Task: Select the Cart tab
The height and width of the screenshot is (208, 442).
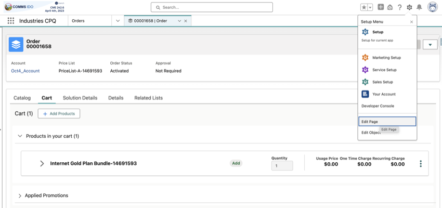Action: pos(47,98)
